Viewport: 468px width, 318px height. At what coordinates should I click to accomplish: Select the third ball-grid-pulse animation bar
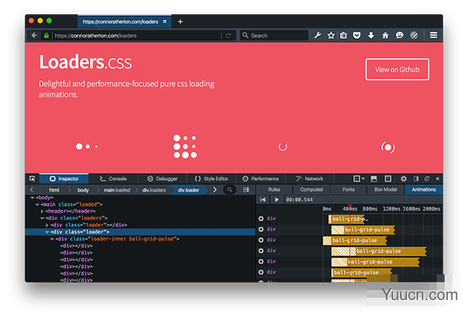point(355,240)
